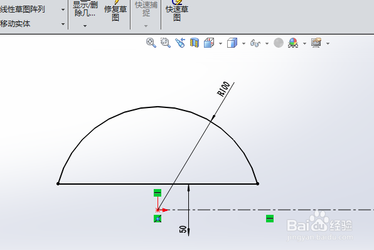Expand the View Orientation dropdown arrow
374x250 pixels.
pos(220,43)
